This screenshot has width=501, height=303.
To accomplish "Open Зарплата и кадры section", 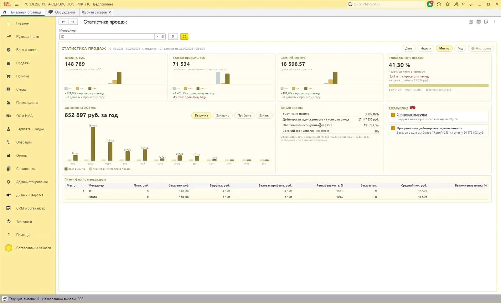I will [x=30, y=129].
